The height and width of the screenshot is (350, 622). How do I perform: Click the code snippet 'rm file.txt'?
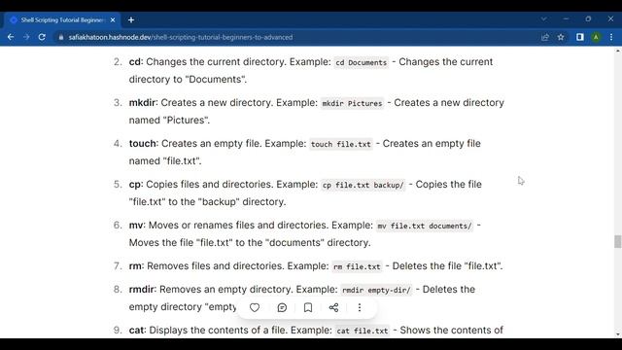(x=357, y=267)
